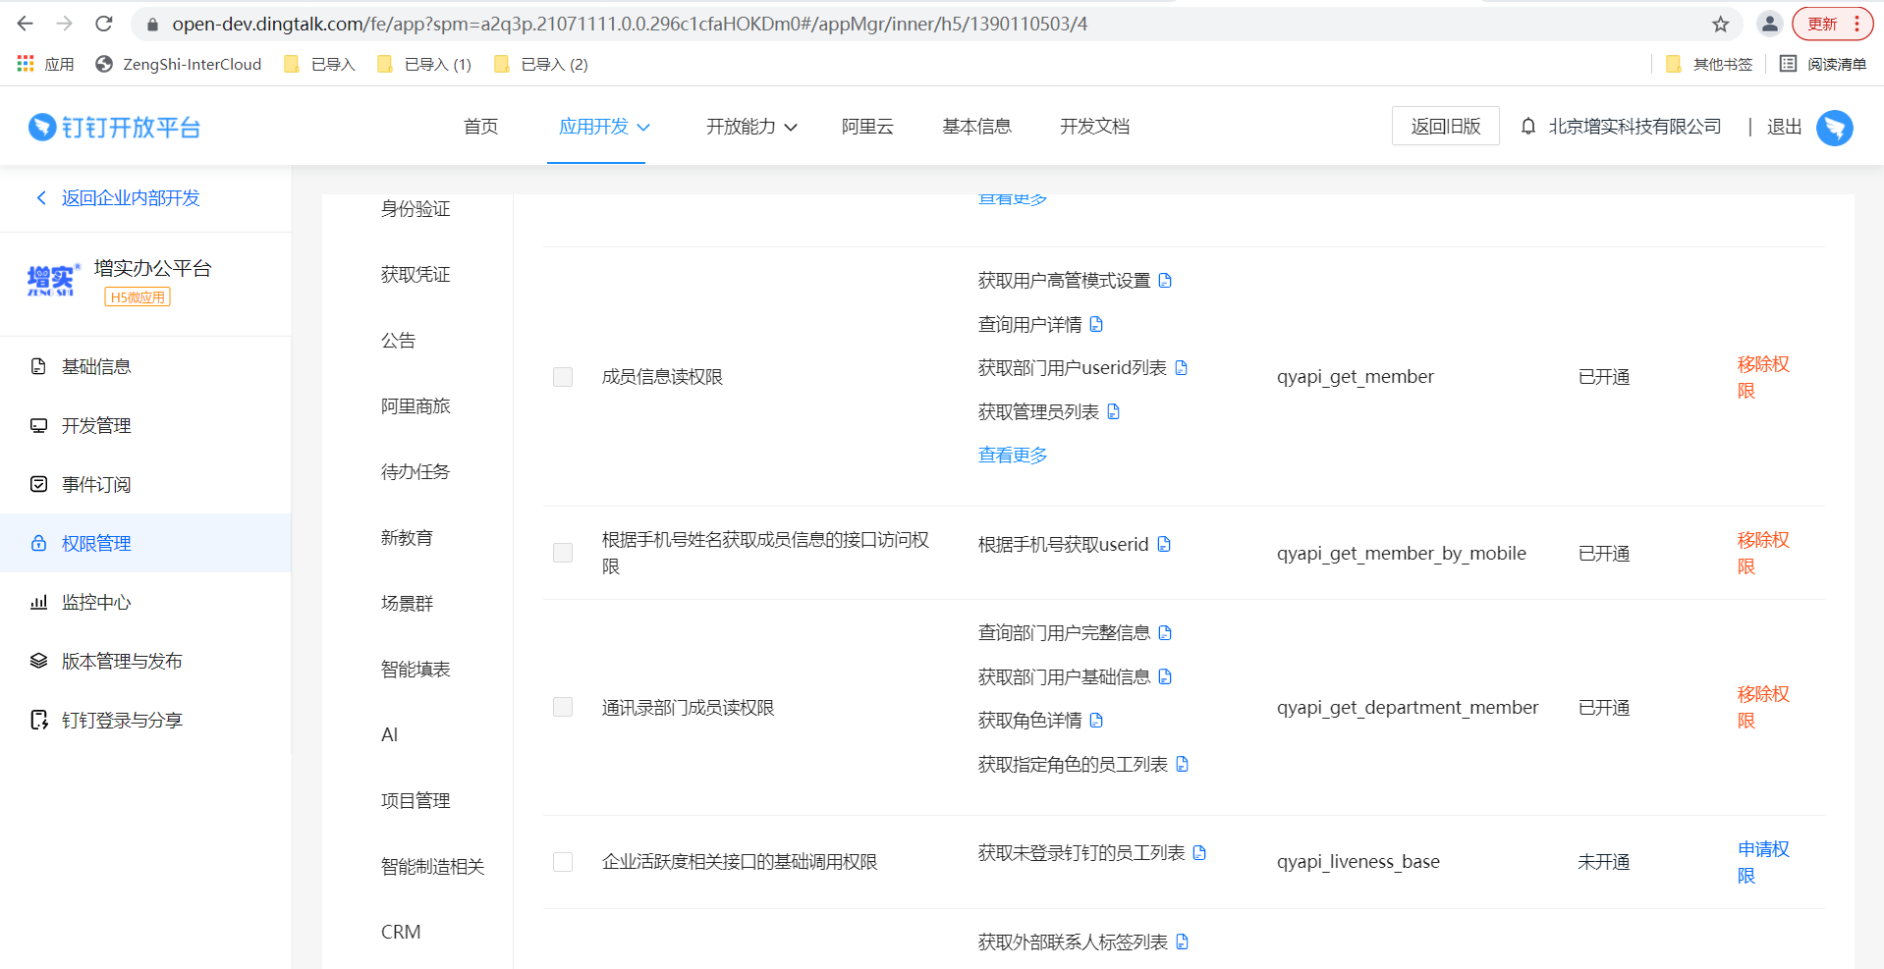The width and height of the screenshot is (1884, 969).
Task: Tick the 企业活跃度相关接口的基础调用权限 checkbox
Action: click(563, 862)
